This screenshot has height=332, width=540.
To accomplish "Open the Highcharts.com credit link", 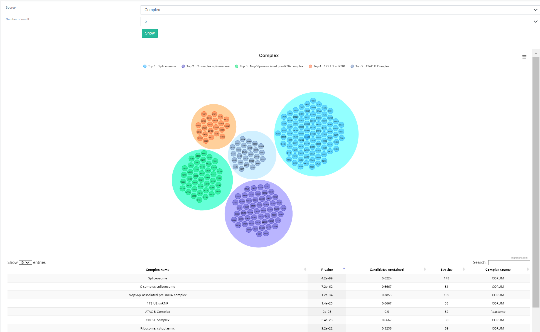I will [x=519, y=258].
